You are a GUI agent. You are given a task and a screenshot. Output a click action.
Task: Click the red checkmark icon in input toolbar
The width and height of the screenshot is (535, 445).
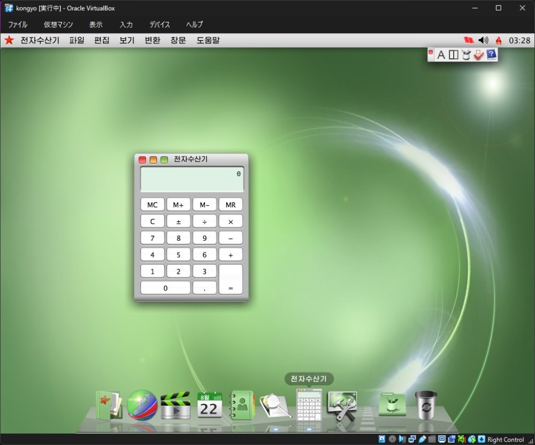[478, 55]
